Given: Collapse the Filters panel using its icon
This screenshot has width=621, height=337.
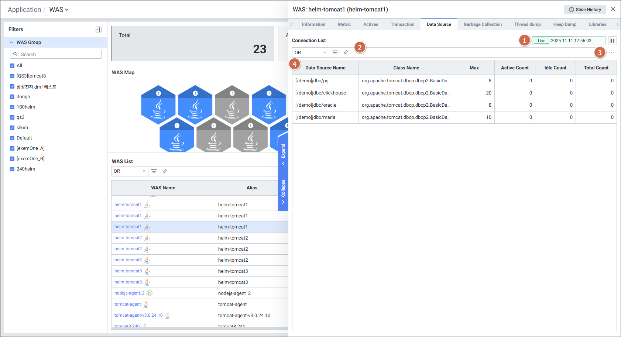Looking at the screenshot, I should tap(99, 30).
